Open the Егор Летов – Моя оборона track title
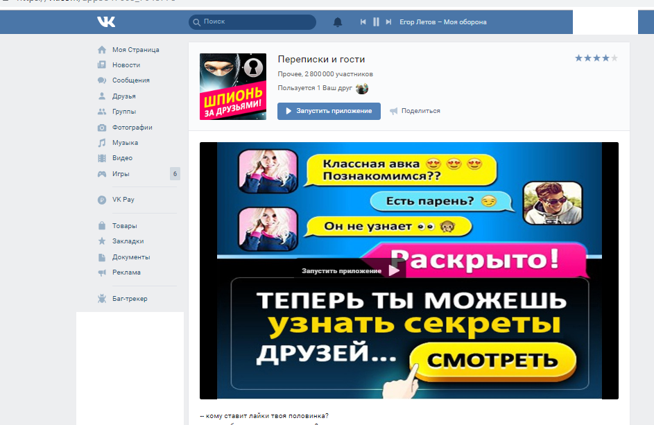This screenshot has height=425, width=654. (443, 22)
